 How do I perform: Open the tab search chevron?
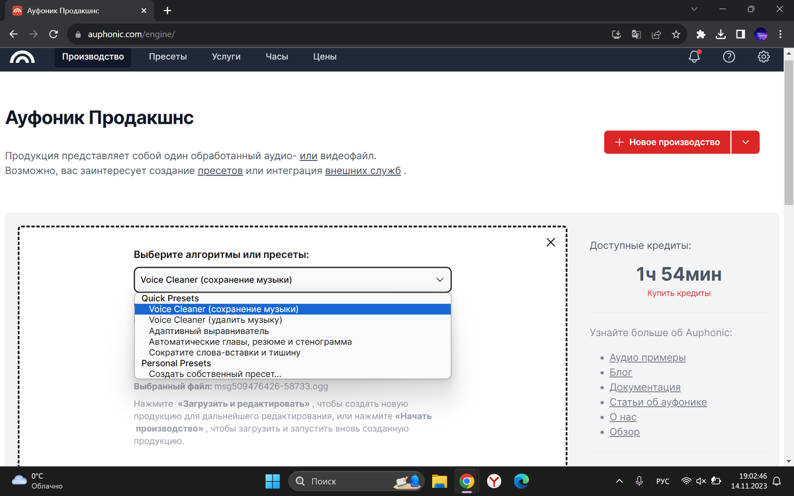694,9
